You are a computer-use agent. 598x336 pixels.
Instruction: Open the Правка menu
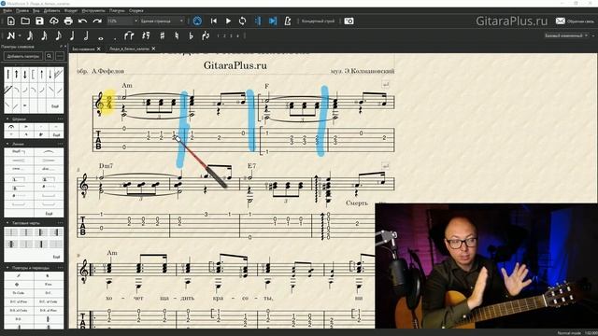click(22, 10)
